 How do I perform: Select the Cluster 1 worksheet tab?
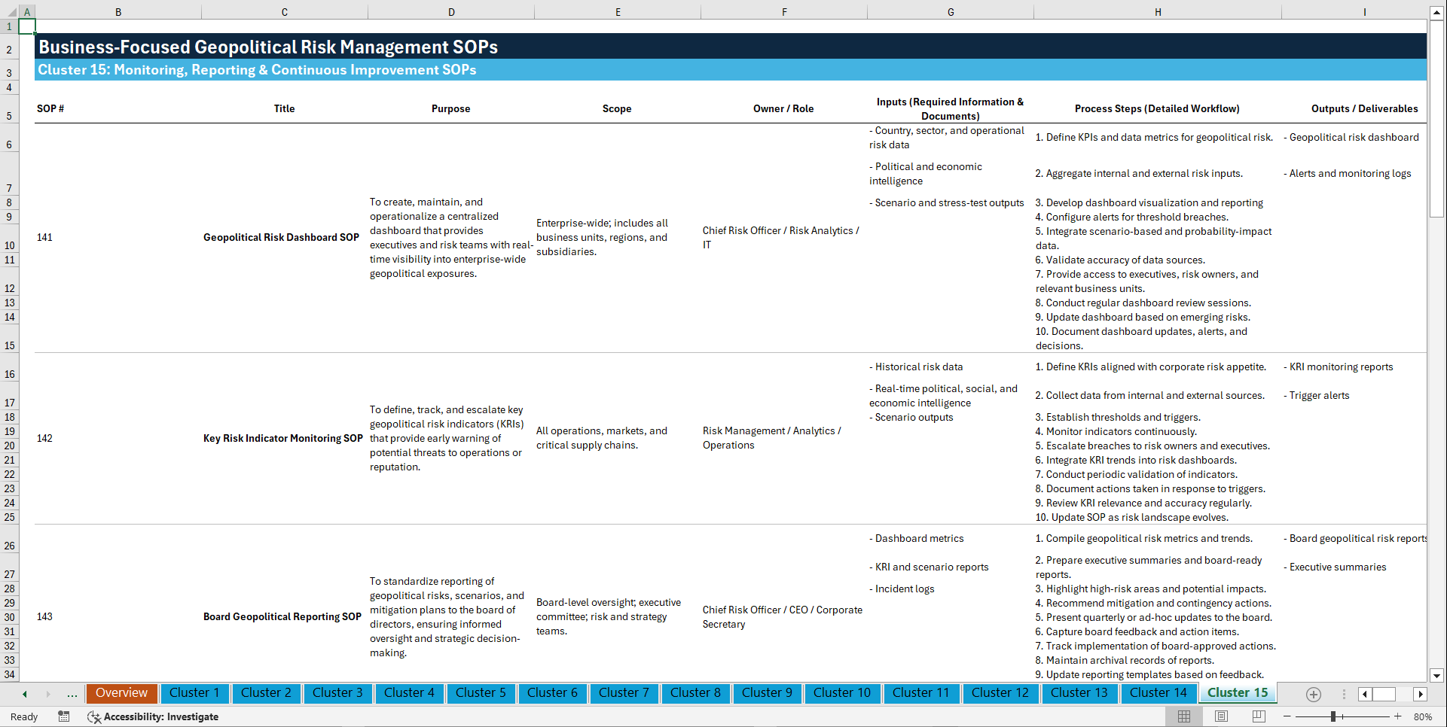pyautogui.click(x=194, y=693)
